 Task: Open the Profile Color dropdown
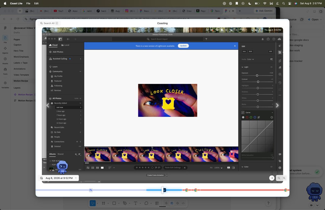[250, 59]
